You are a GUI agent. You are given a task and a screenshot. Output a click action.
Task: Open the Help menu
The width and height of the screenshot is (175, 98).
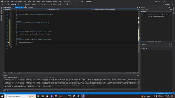tap(60, 1)
